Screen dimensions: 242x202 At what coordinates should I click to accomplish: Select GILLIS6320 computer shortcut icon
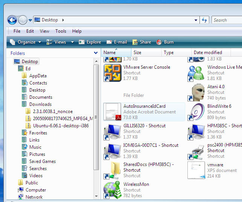coord(113,132)
